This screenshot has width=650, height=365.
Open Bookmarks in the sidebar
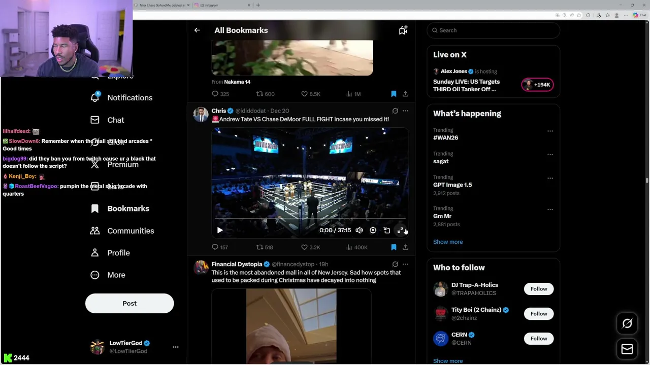tap(128, 208)
